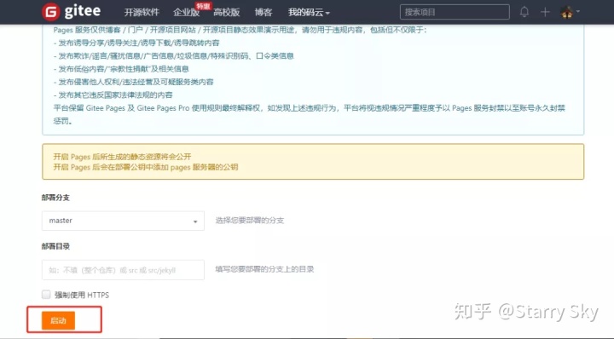The height and width of the screenshot is (339, 614).
Task: Click the 发布欺诈/谣言 rule line
Action: click(x=173, y=56)
